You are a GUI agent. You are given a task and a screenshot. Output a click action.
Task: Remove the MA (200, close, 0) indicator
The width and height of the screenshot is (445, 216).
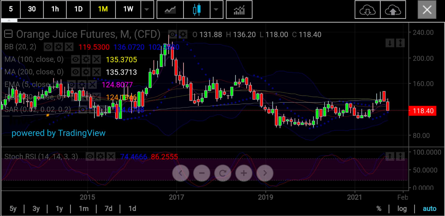tap(97, 72)
